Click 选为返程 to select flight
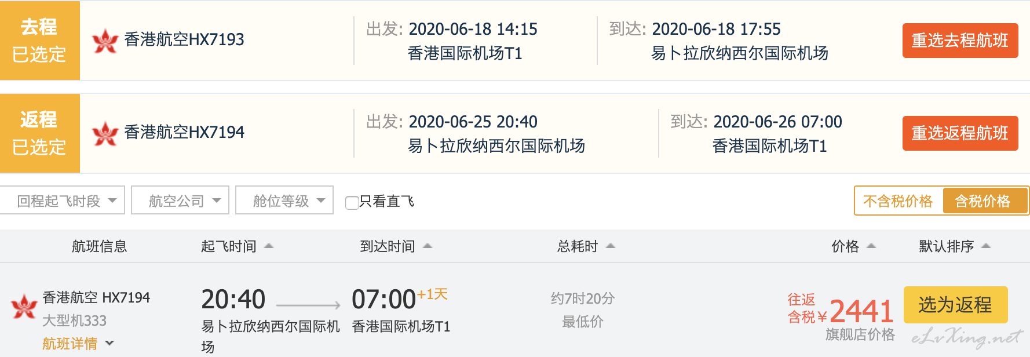This screenshot has height=357, width=1030. (955, 305)
